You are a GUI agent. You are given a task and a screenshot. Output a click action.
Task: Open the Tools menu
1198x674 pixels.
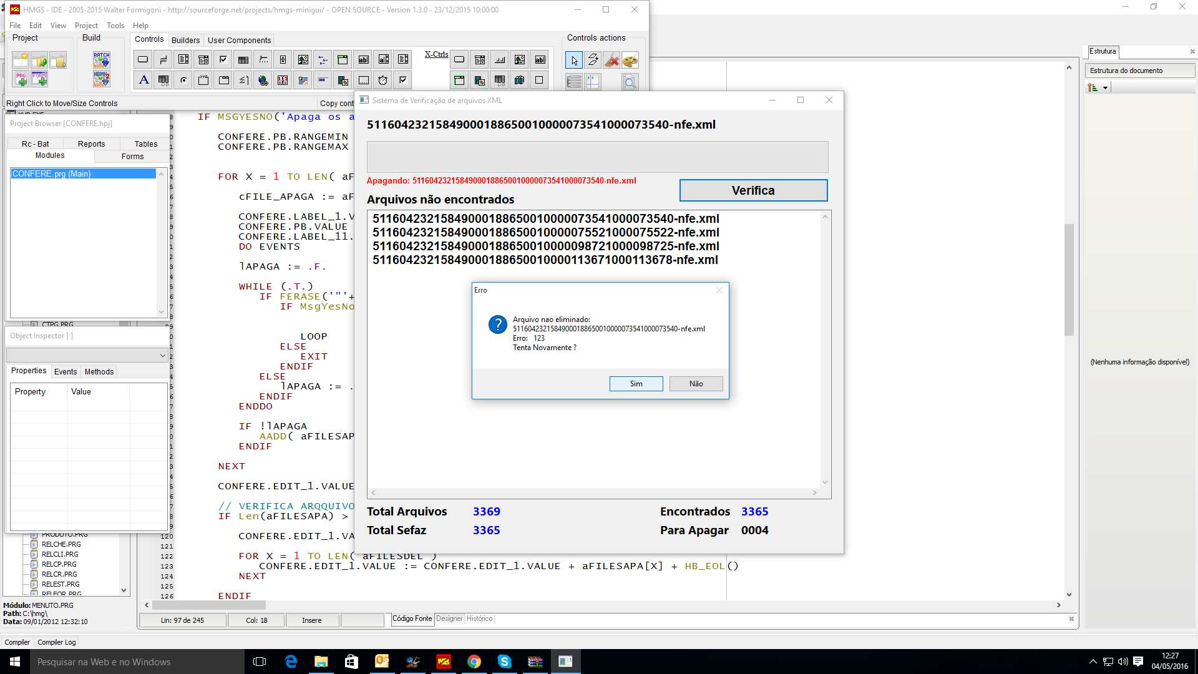click(115, 26)
